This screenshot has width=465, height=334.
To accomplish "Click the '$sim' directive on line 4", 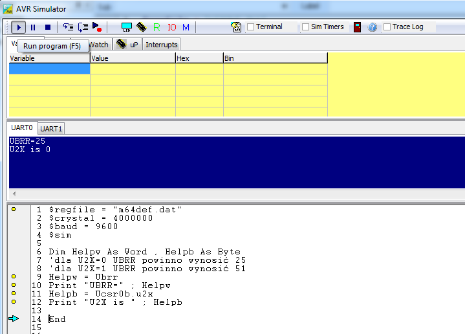I will 60,235.
